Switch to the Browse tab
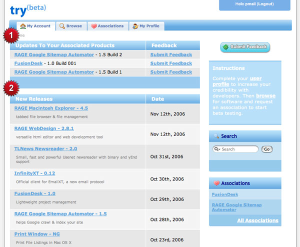 pyautogui.click(x=71, y=26)
